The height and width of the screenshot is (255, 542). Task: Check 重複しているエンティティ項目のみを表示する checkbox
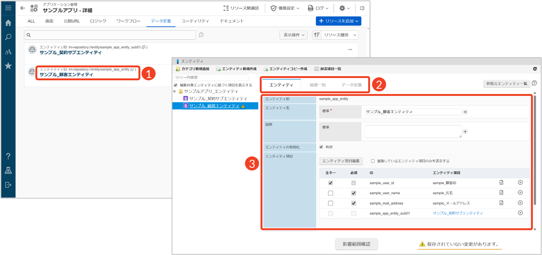tap(373, 161)
